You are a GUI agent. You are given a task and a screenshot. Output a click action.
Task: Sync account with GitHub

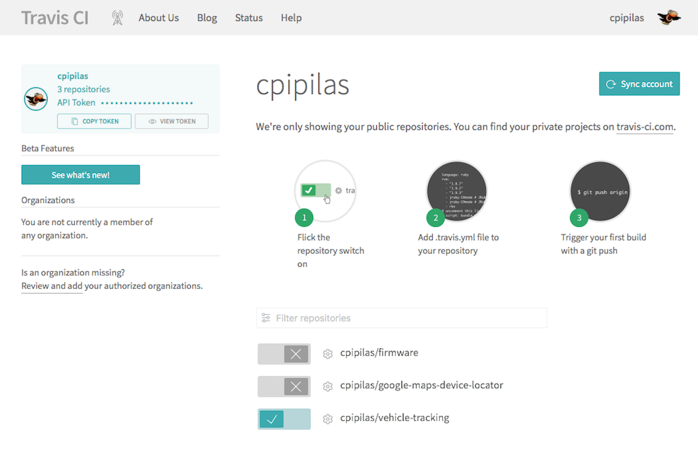tap(639, 84)
